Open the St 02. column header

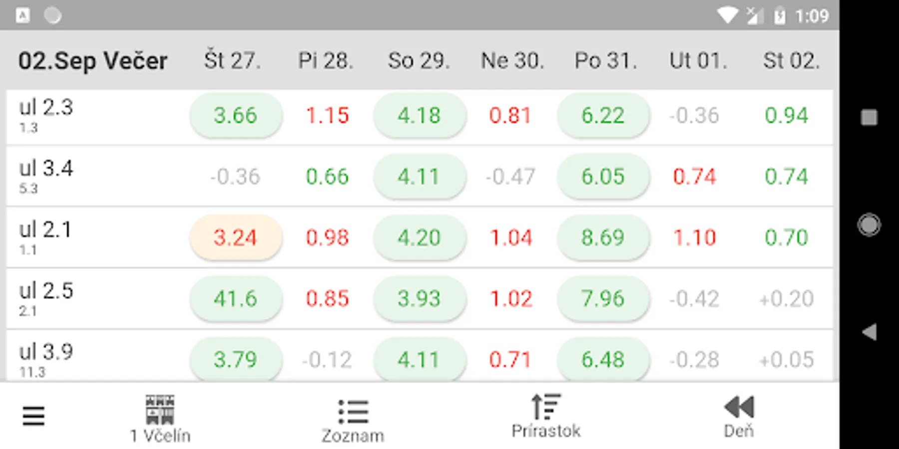tap(791, 61)
